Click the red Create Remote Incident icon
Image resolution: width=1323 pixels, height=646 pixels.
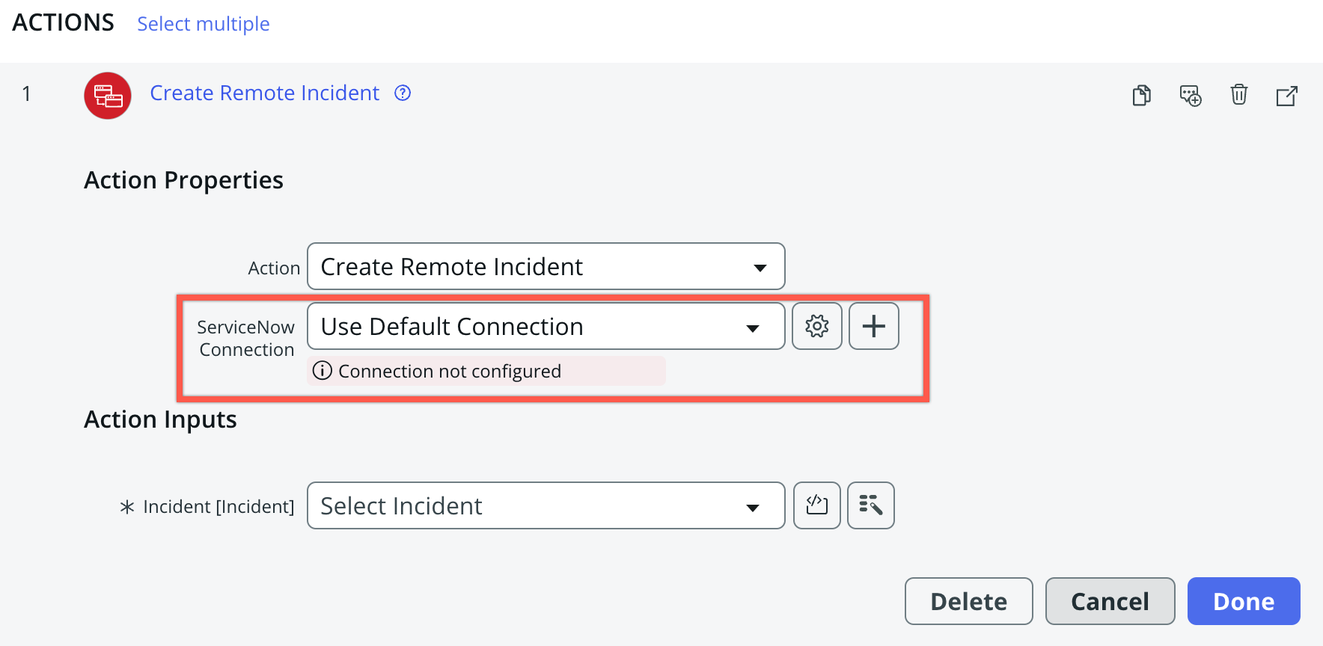(x=108, y=96)
